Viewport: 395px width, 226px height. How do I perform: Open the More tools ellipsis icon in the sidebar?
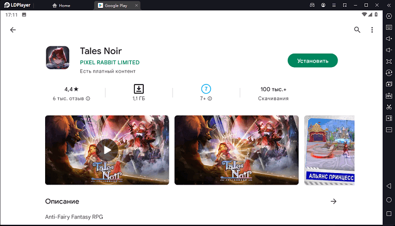tap(389, 130)
